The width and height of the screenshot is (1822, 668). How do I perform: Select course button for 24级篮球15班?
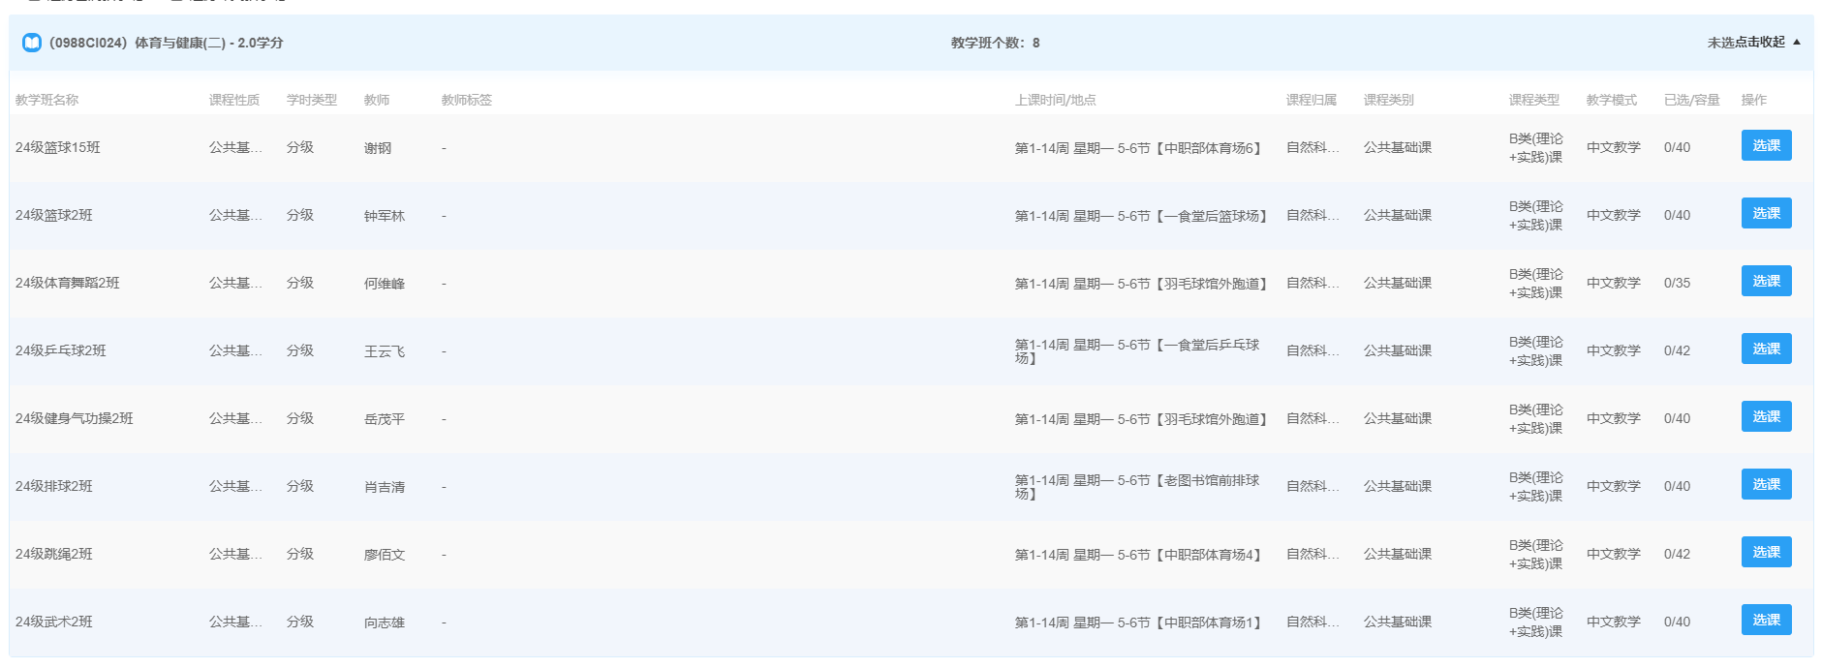(x=1765, y=146)
